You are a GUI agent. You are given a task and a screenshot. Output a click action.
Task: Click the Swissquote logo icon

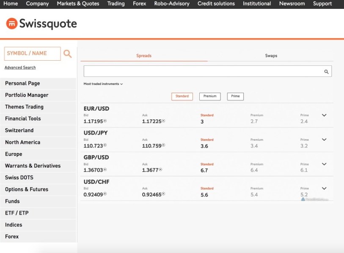click(x=12, y=24)
